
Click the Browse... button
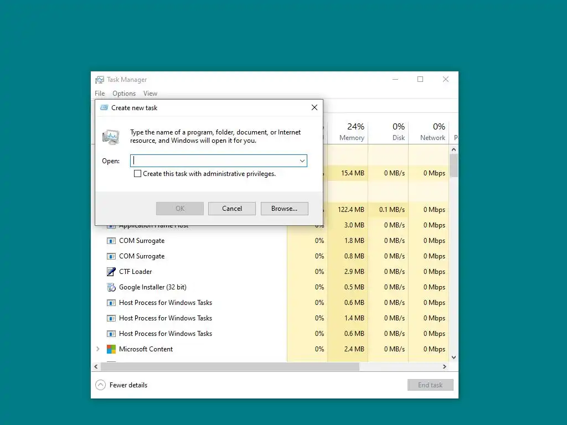tap(284, 209)
